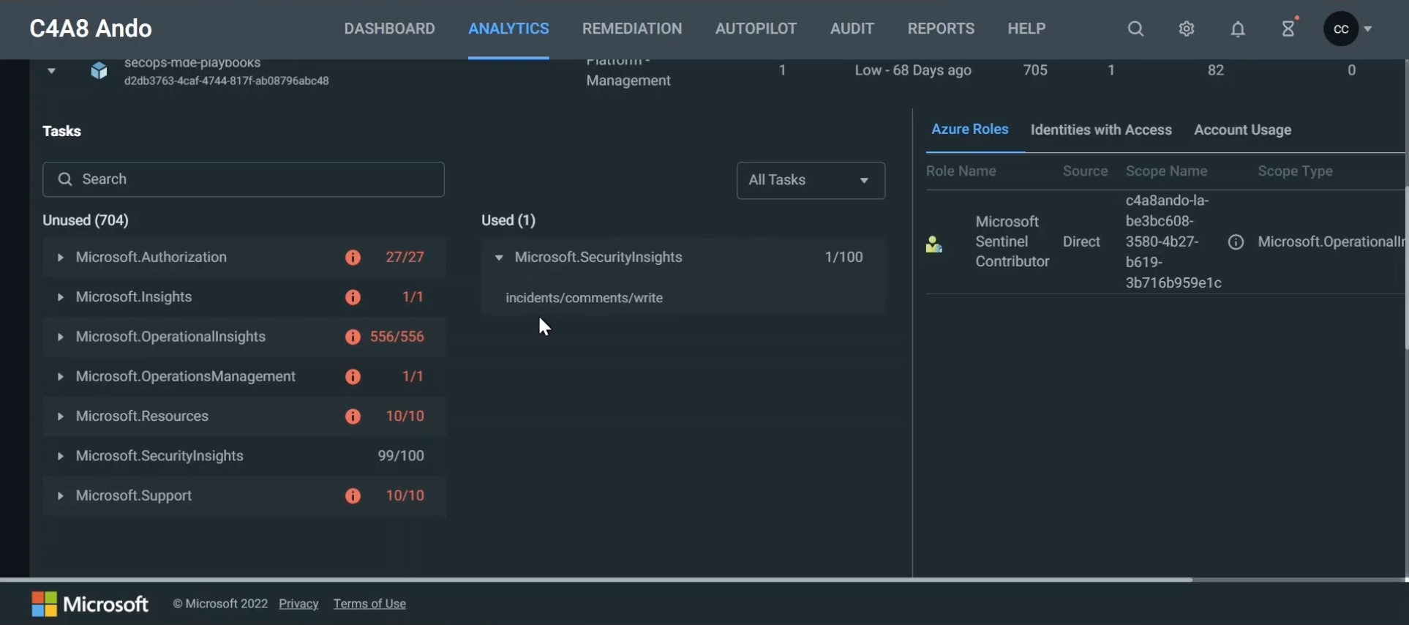Screen dimensions: 1409x625
Task: Click in the Tasks search field
Action: click(x=244, y=179)
